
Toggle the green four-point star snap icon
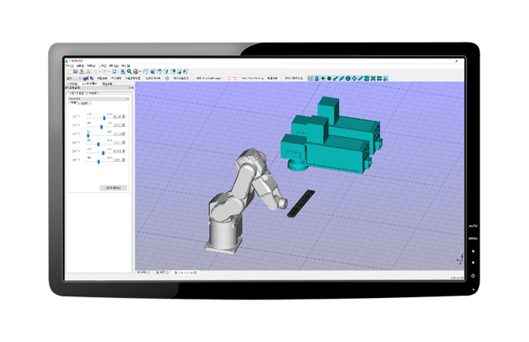pos(323,78)
